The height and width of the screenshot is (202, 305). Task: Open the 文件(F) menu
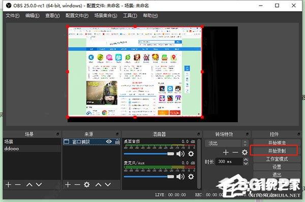[12, 16]
